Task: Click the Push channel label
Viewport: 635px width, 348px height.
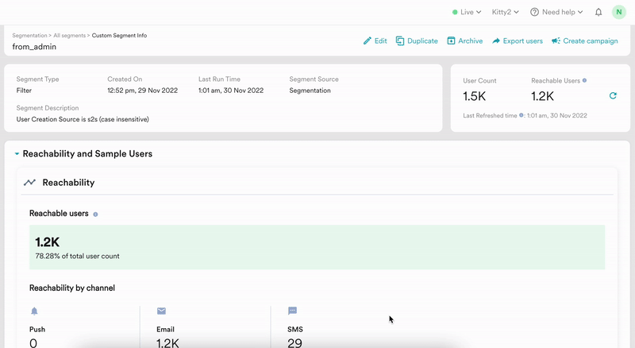Action: [x=37, y=330]
